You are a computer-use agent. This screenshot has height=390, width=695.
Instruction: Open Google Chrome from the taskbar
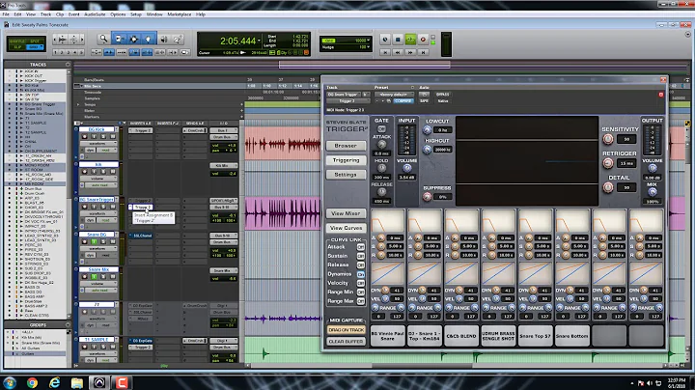[x=32, y=382]
